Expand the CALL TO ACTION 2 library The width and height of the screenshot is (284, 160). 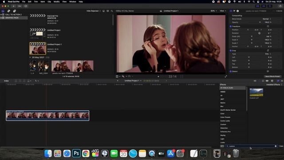coord(1,15)
